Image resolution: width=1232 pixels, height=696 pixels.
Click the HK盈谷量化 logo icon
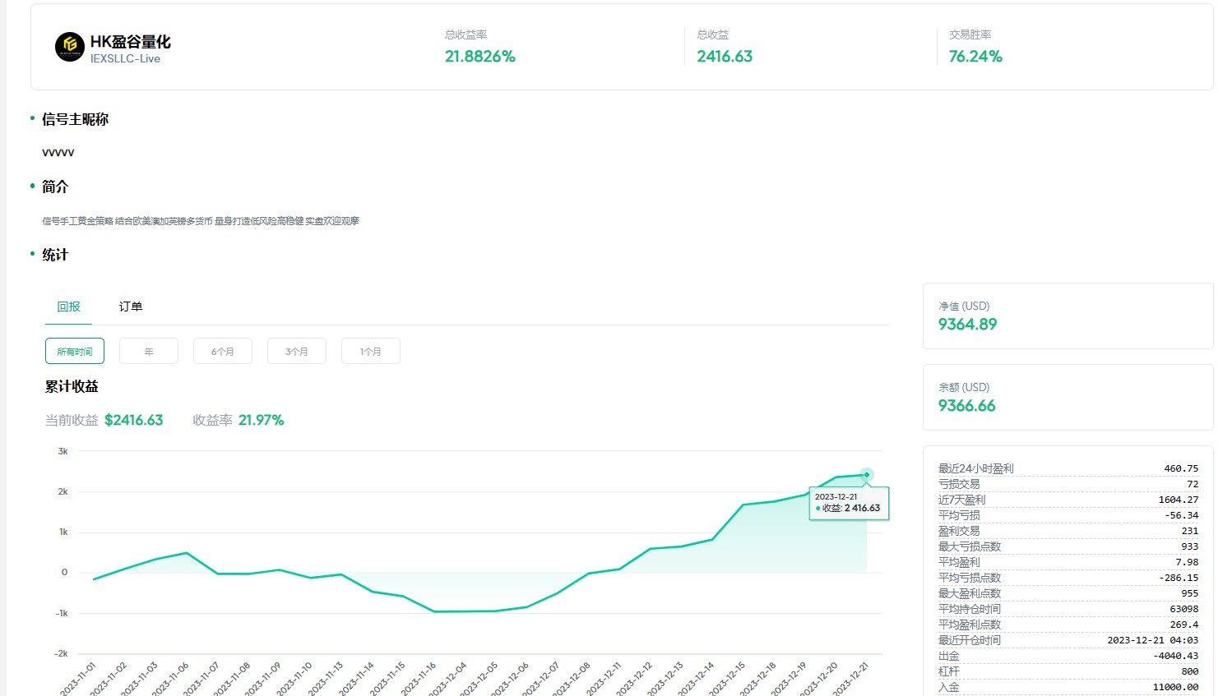(70, 47)
